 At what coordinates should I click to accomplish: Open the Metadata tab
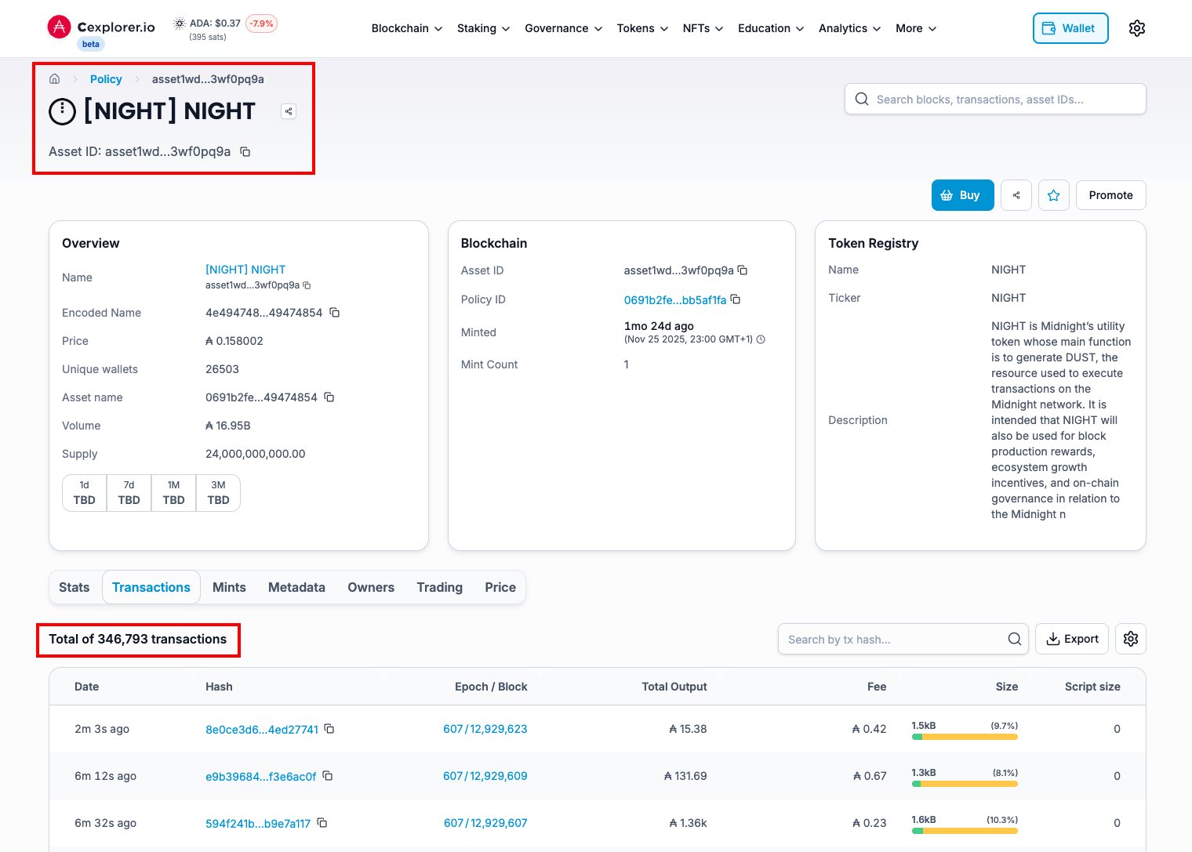[x=296, y=587]
